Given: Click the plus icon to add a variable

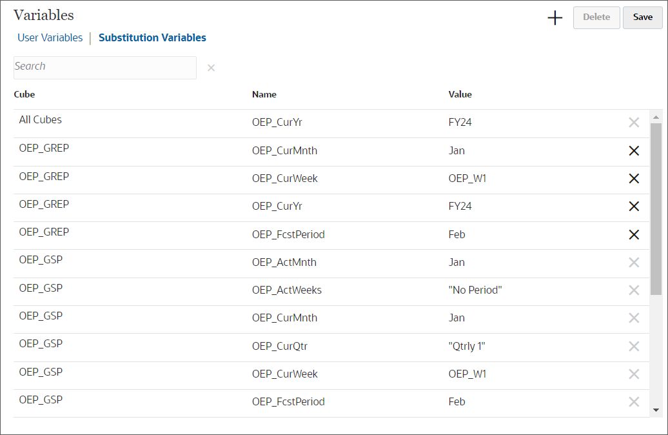Looking at the screenshot, I should tap(555, 17).
